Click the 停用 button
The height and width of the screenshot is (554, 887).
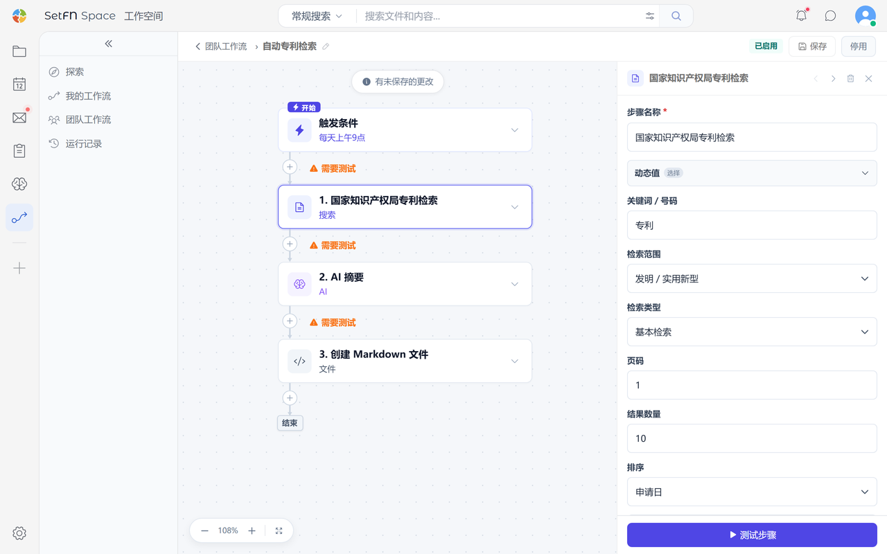[859, 46]
